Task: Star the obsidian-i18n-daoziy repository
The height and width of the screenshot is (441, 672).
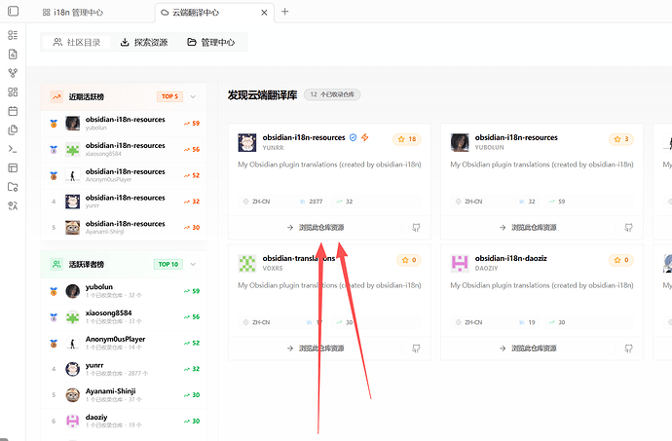Action: (621, 260)
